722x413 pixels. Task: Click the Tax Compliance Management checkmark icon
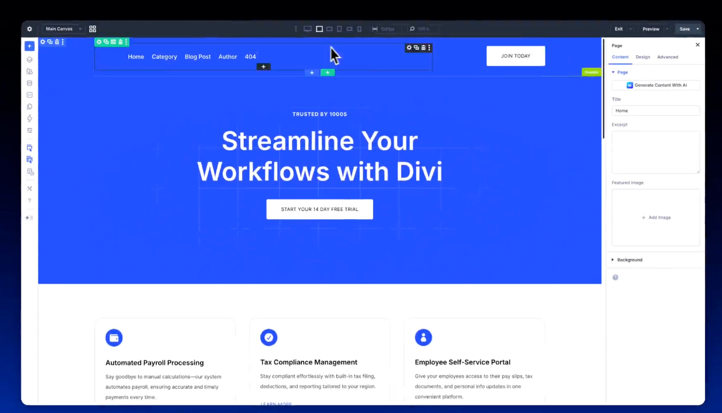[x=269, y=338]
